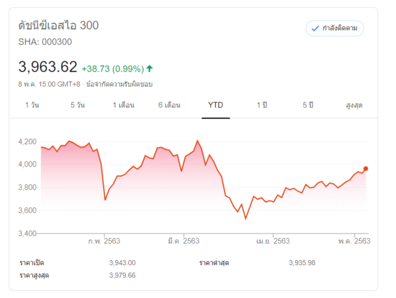Switch to the 1 เดือน range

point(123,105)
